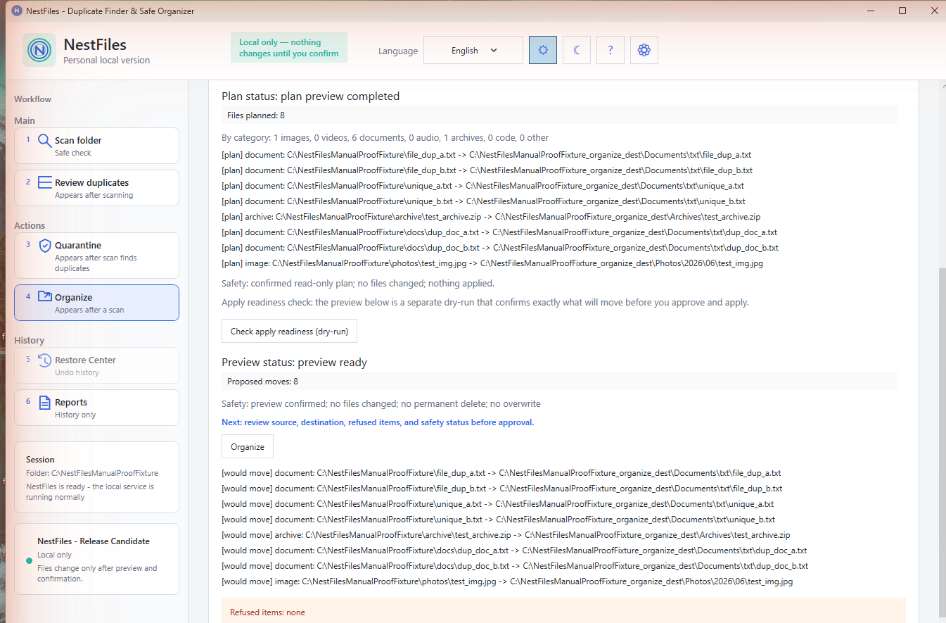Open help with the question mark button

(x=611, y=50)
